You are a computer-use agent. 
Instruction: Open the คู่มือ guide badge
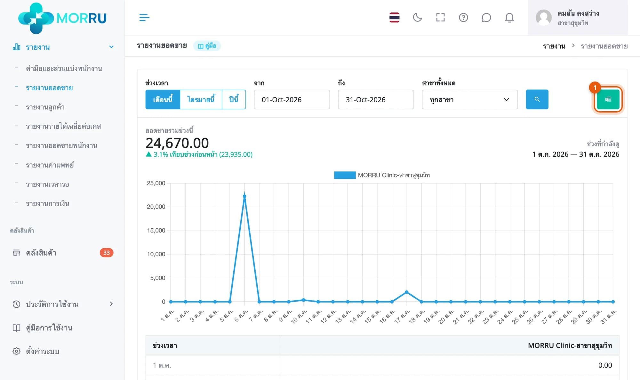pos(207,46)
